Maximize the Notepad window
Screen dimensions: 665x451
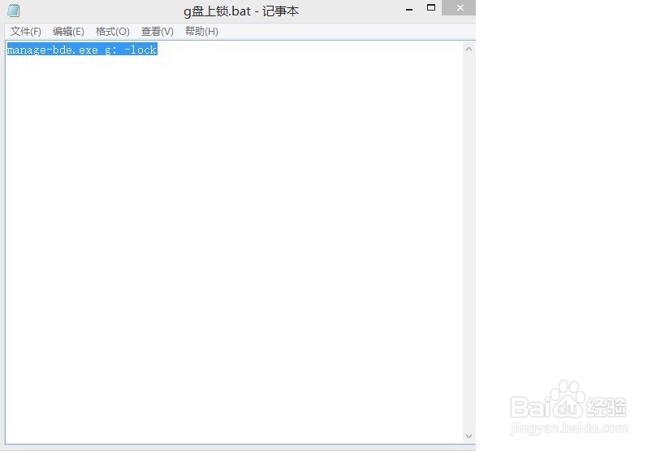coord(431,7)
